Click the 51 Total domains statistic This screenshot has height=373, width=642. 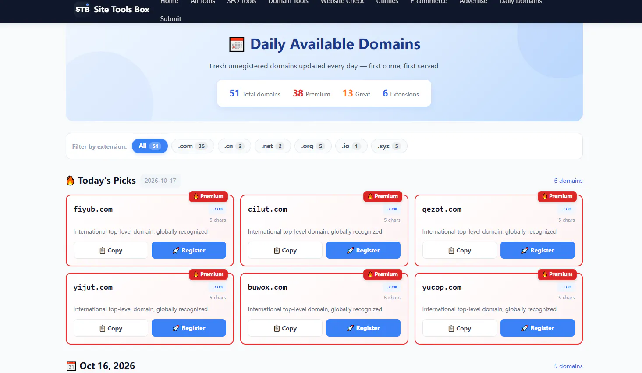pyautogui.click(x=255, y=93)
